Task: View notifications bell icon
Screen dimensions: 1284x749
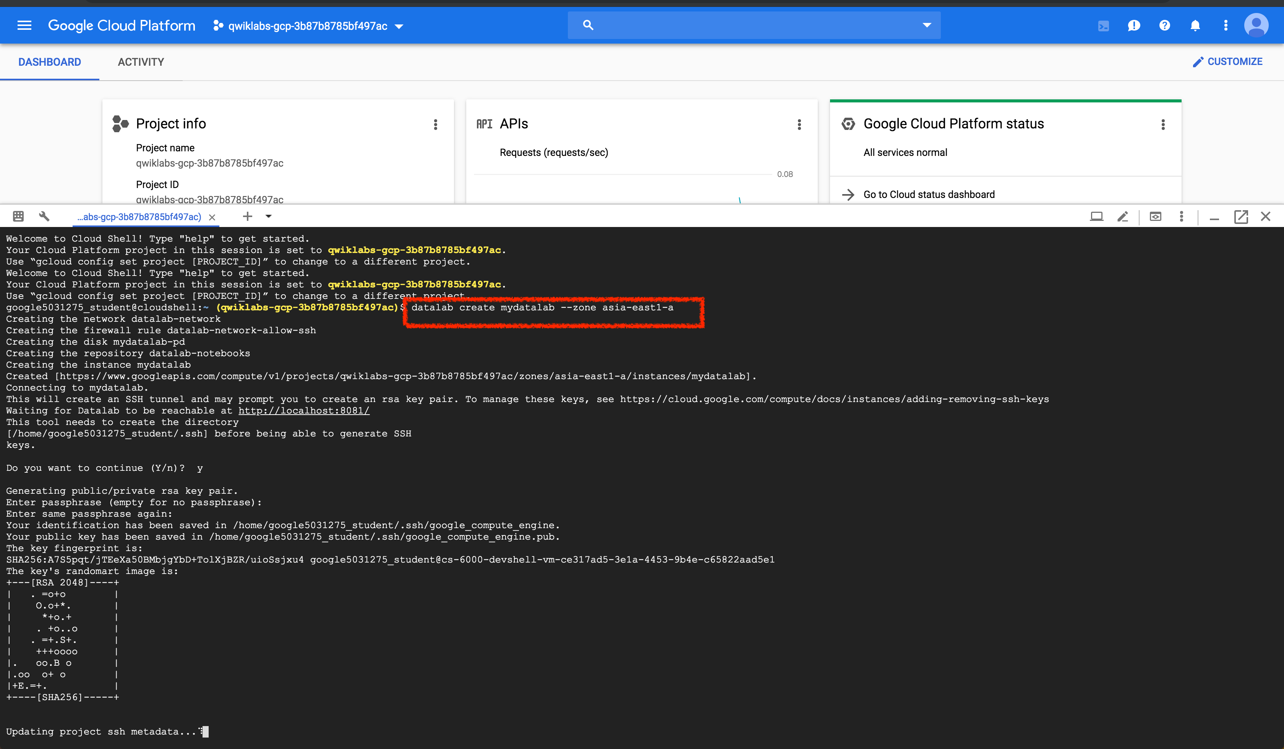Action: point(1195,25)
